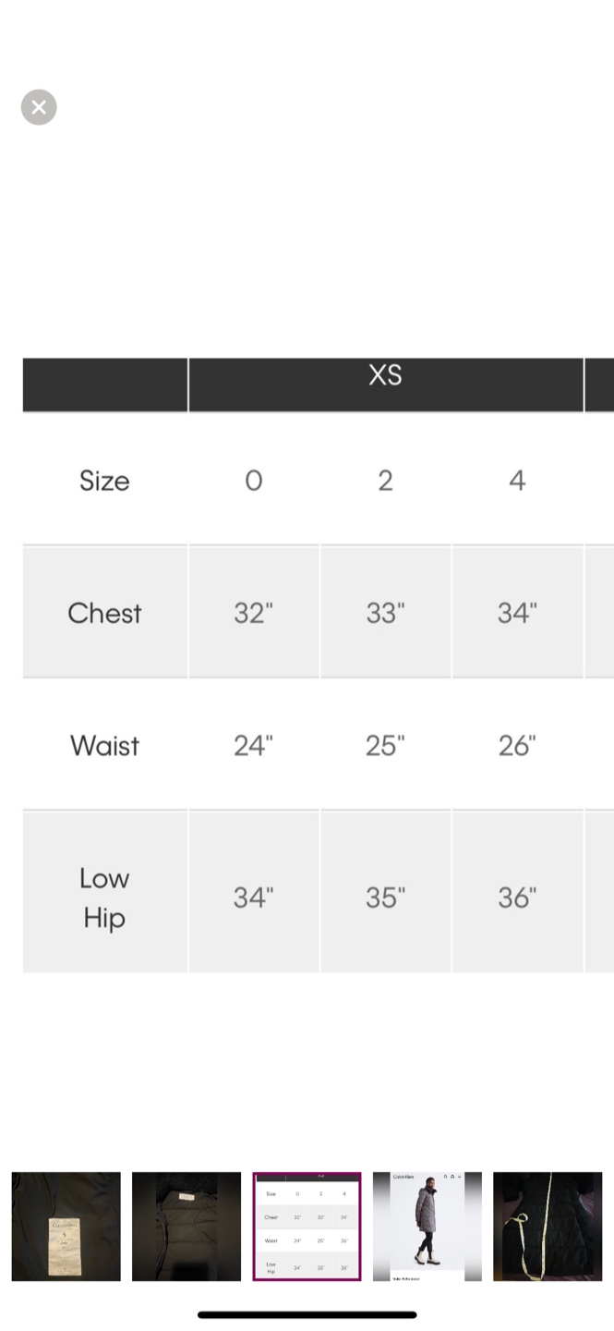
Task: Tap the Size row label
Action: tap(104, 481)
